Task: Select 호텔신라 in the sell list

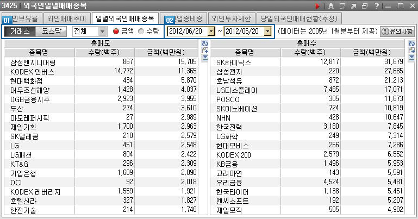Action: [x=23, y=201]
